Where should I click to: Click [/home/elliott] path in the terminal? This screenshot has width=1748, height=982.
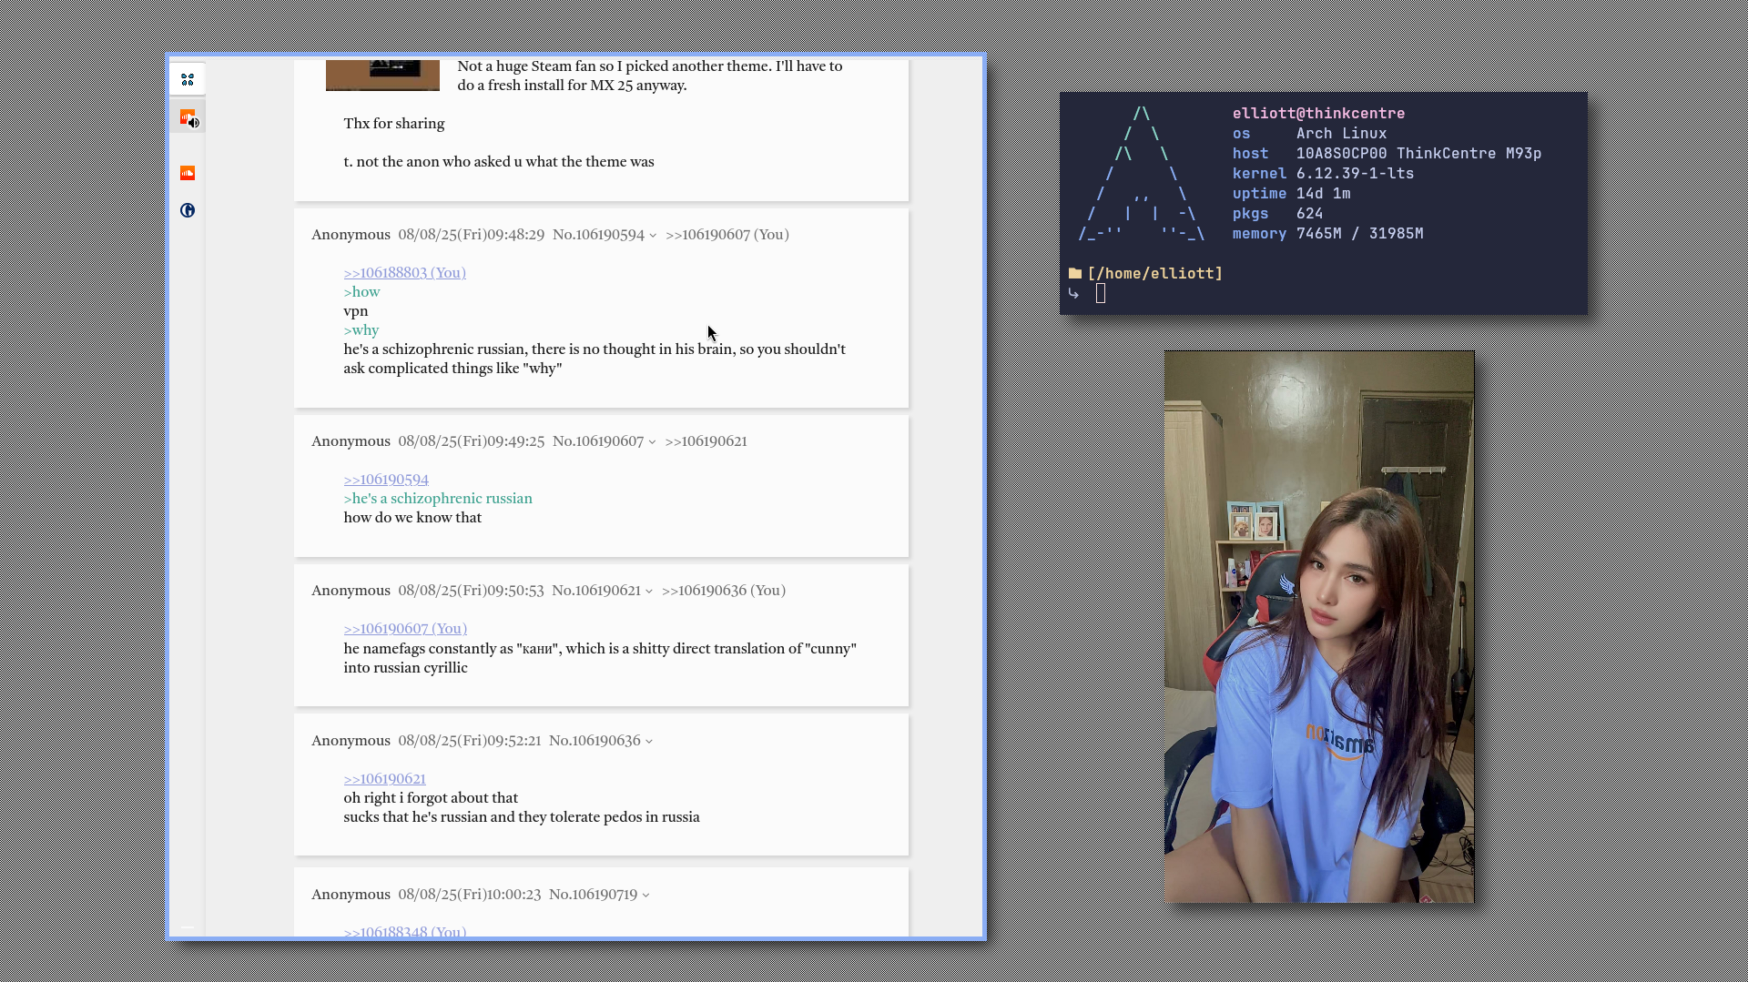[x=1155, y=273]
